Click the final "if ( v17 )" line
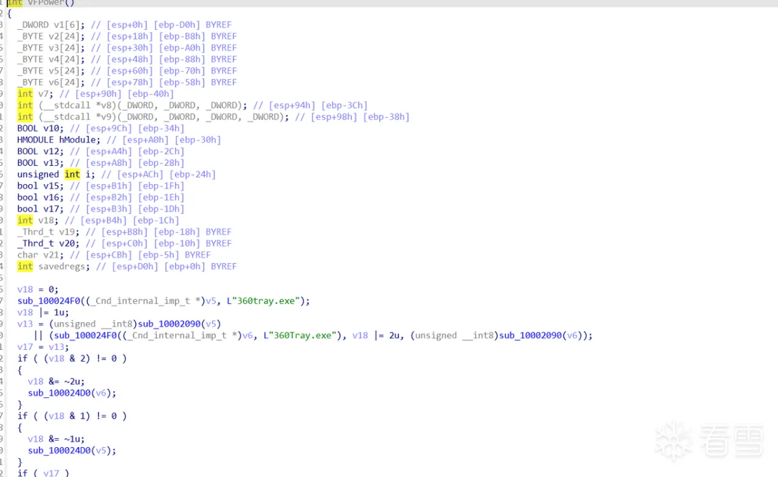Screen dimensions: 778x477 pos(43,473)
